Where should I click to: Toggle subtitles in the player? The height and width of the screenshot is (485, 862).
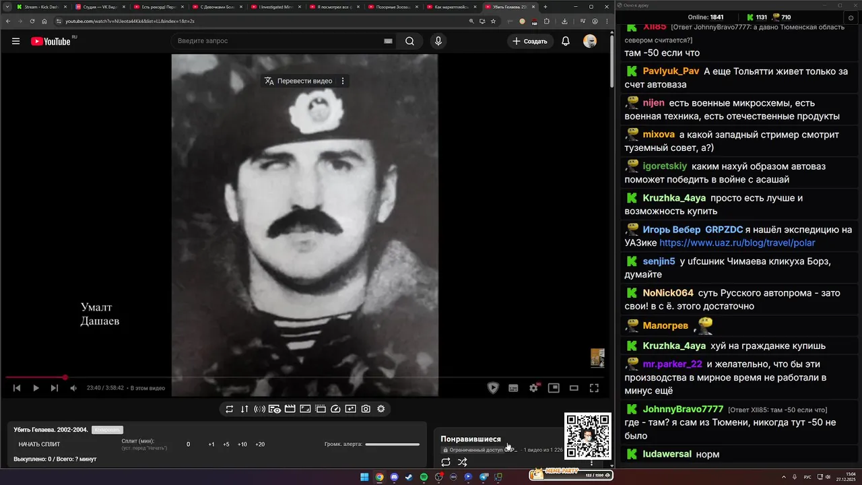(513, 388)
